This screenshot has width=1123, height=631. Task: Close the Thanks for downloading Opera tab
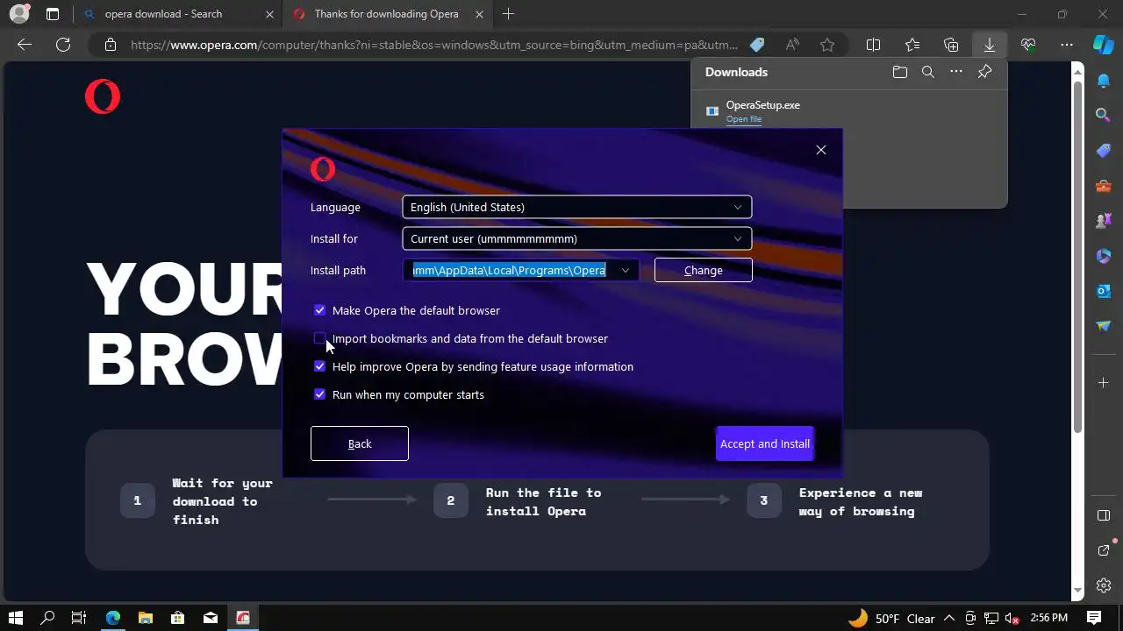[478, 14]
